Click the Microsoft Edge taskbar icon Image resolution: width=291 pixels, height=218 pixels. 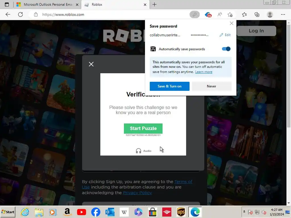195,212
